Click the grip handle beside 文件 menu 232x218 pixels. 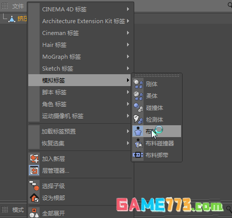coord(5,6)
